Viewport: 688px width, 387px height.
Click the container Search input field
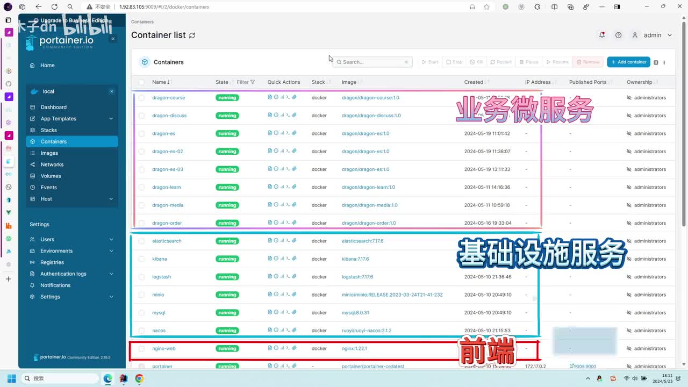coord(372,62)
